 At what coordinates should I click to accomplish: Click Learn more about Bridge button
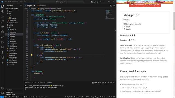145,5
